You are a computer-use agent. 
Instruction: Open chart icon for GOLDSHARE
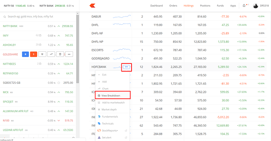point(51,54)
